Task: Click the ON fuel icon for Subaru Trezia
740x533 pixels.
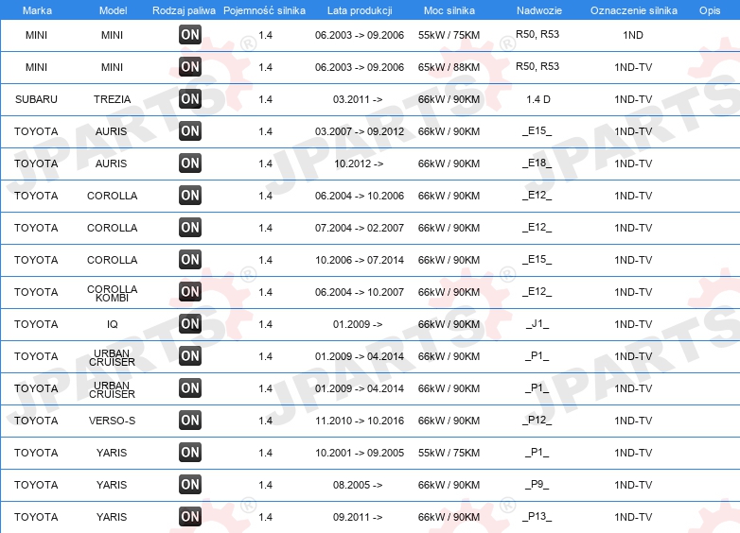Action: (190, 98)
